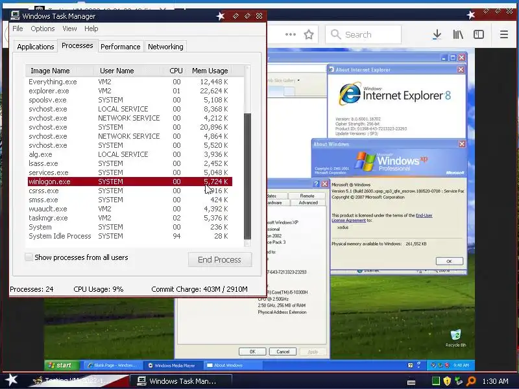Toggle the Firefox sidebar icon

(x=479, y=34)
